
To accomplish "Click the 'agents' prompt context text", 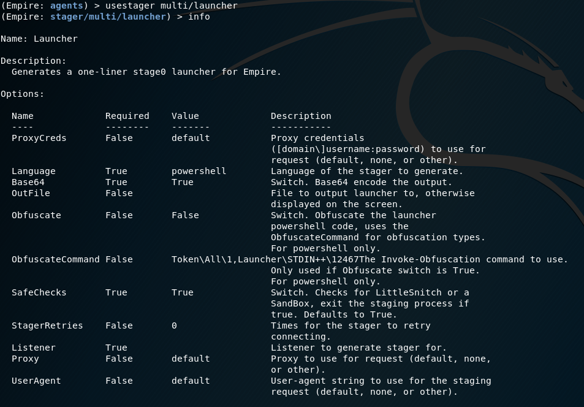I will click(67, 6).
